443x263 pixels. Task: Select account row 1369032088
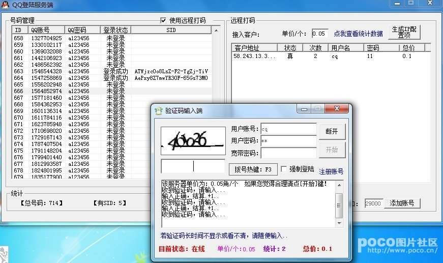[112, 51]
